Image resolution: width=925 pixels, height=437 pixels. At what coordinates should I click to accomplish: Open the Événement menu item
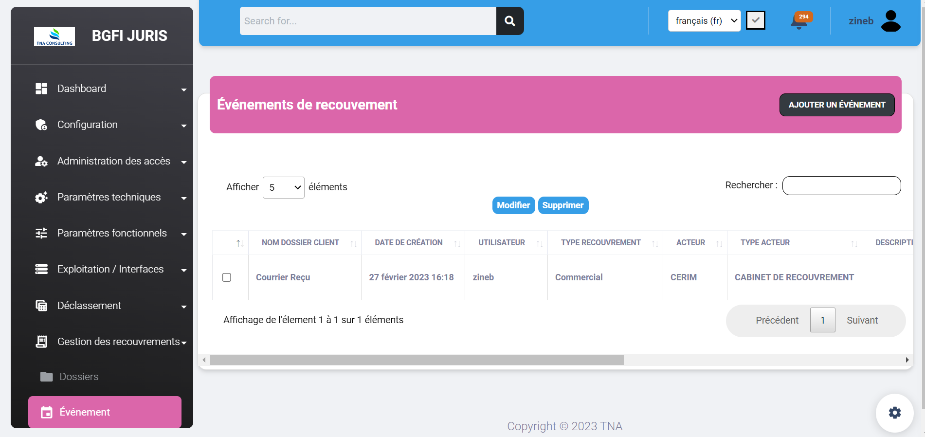click(x=105, y=412)
